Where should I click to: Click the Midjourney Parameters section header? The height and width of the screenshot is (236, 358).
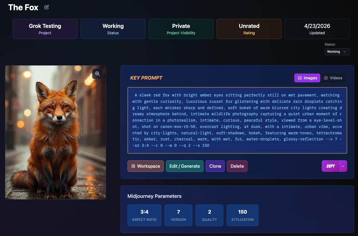coord(154,196)
